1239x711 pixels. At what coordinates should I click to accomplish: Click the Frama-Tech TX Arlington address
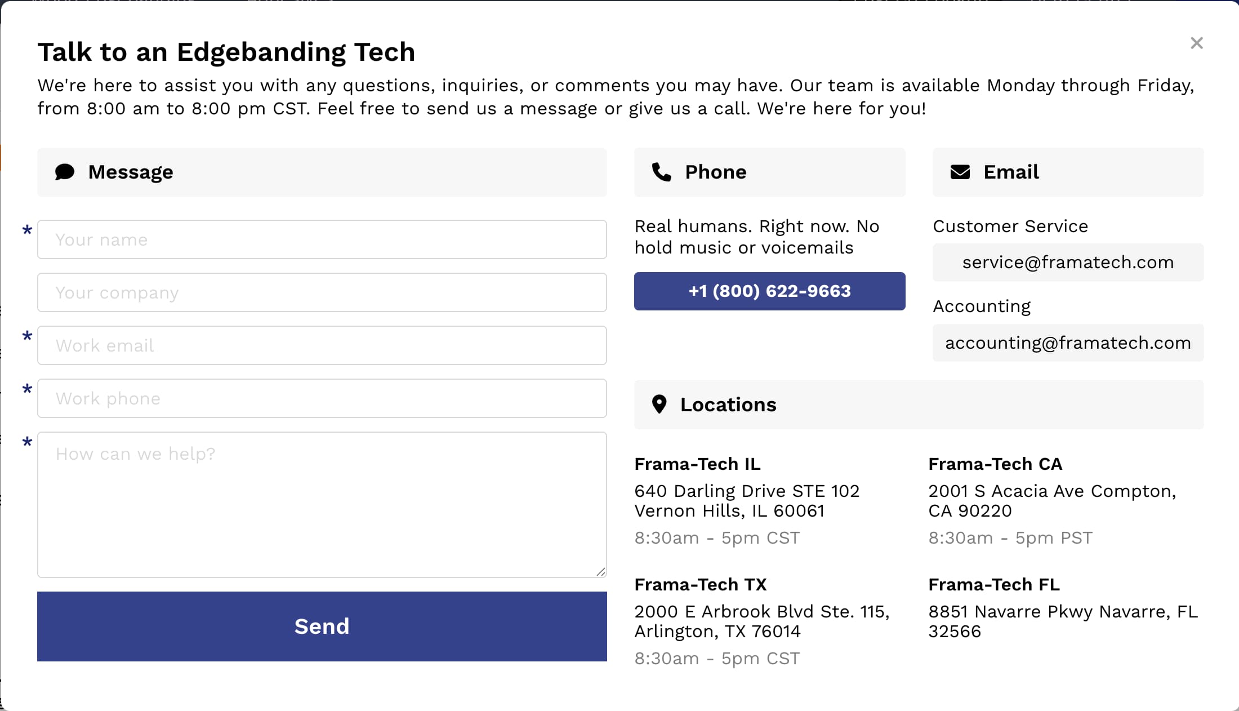pos(761,621)
